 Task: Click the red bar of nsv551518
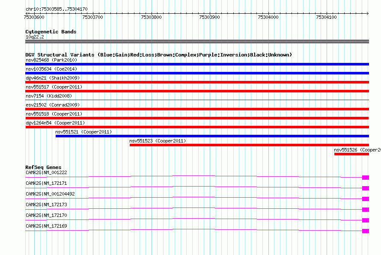pos(197,118)
